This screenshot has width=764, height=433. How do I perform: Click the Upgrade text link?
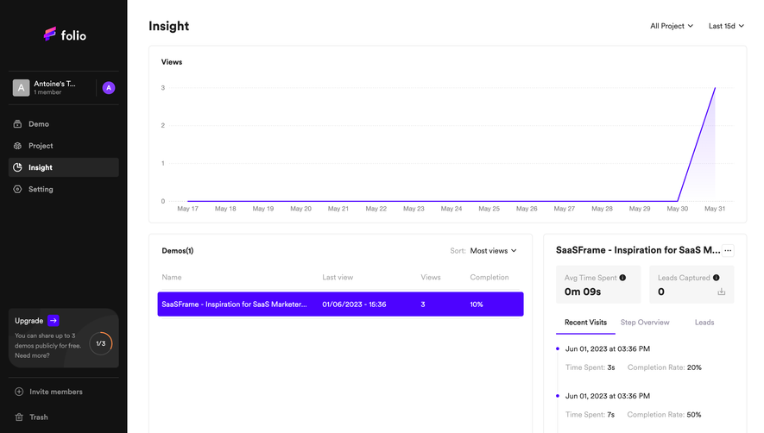point(28,321)
